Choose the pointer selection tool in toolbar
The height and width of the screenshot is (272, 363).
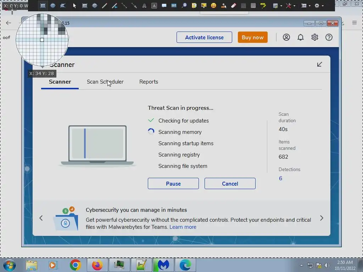(74, 6)
